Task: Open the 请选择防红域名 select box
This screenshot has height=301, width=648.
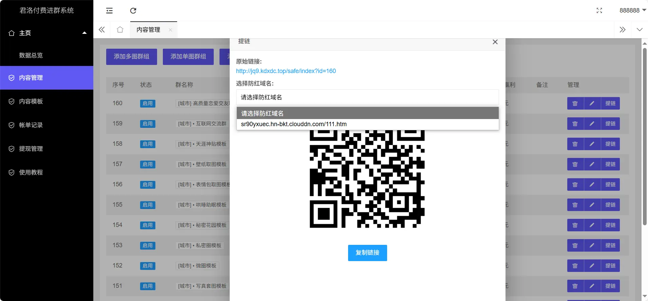Action: point(367,97)
